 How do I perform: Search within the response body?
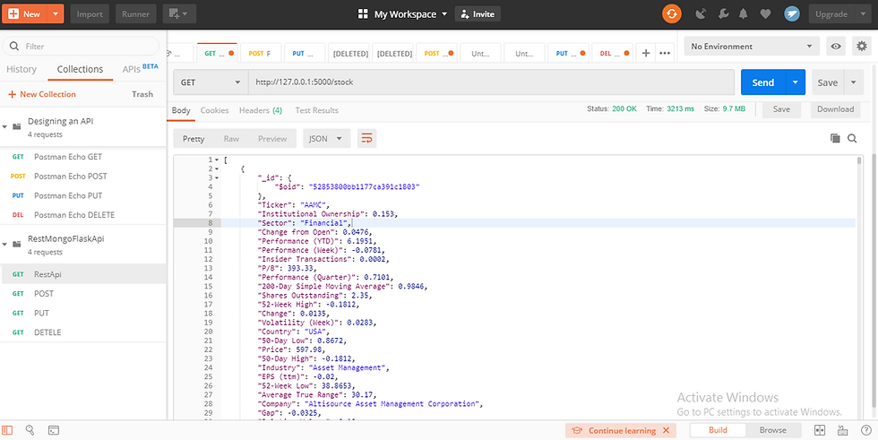[852, 138]
